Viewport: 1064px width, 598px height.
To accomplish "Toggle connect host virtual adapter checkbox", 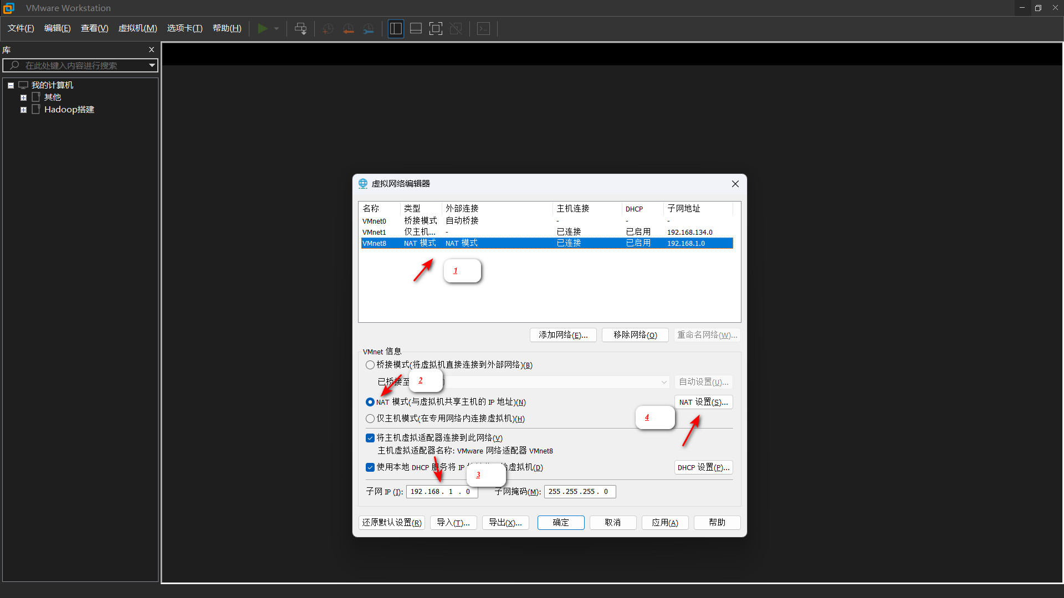I will [x=370, y=438].
